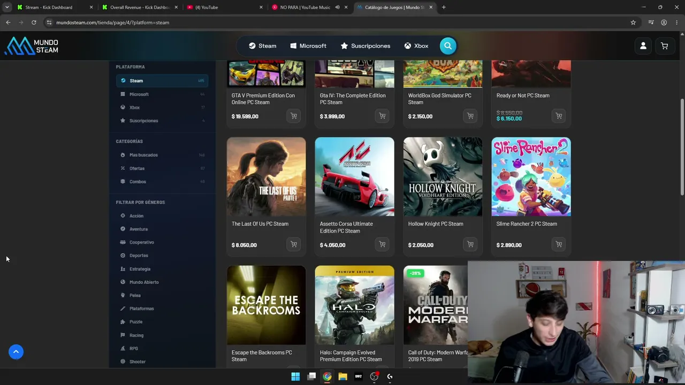Select the Combos category
This screenshot has height=385, width=685.
(x=162, y=182)
